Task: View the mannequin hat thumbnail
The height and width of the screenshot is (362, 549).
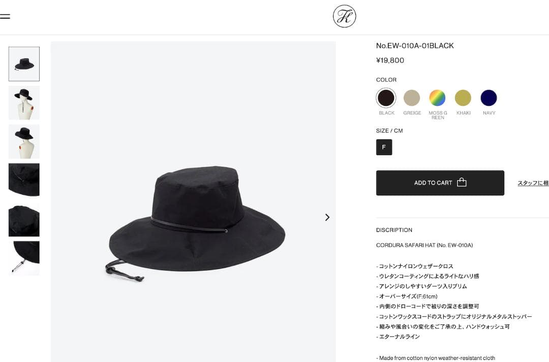Action: 23,141
